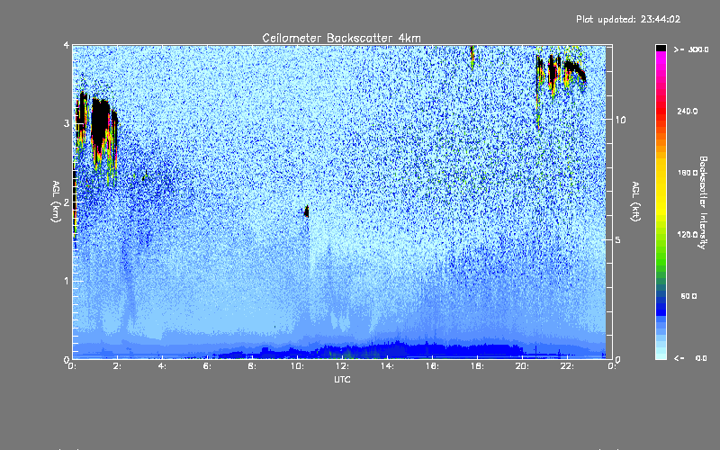Pick the pale cyan bottom colorbar segment
Viewport: 720px width, 450px height.
point(661,355)
